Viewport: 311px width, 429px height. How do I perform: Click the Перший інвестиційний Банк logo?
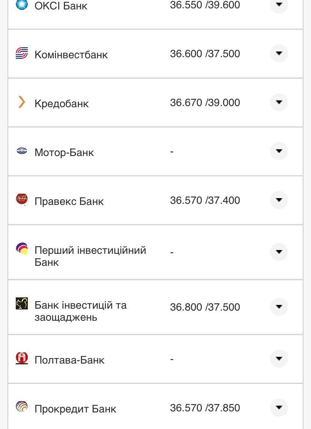tap(22, 249)
